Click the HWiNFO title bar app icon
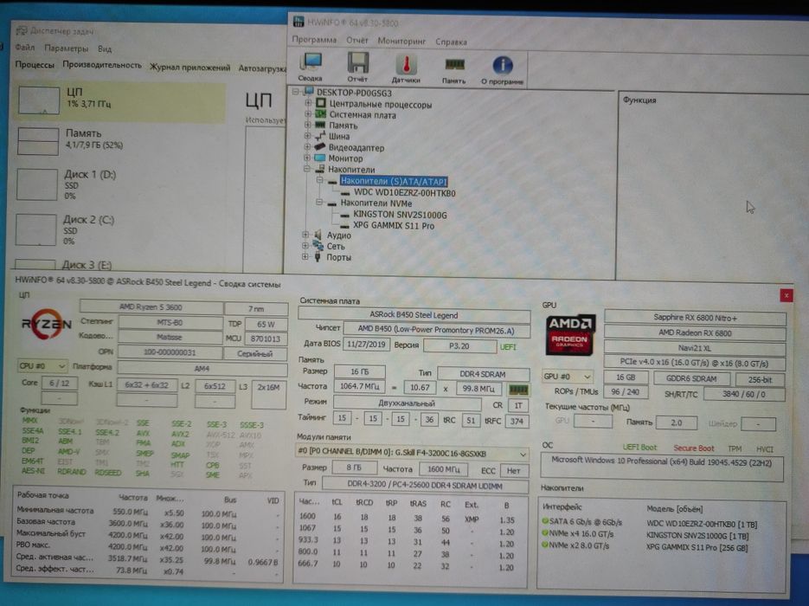The width and height of the screenshot is (809, 606). pyautogui.click(x=299, y=22)
